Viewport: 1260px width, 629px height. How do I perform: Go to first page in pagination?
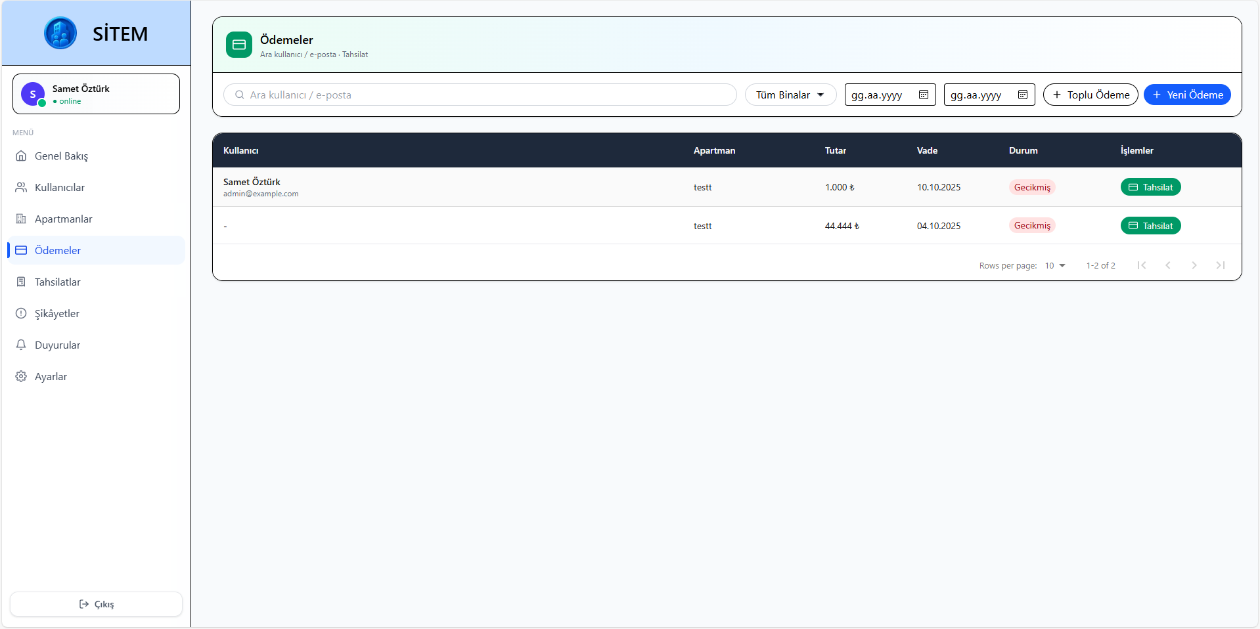pos(1142,265)
